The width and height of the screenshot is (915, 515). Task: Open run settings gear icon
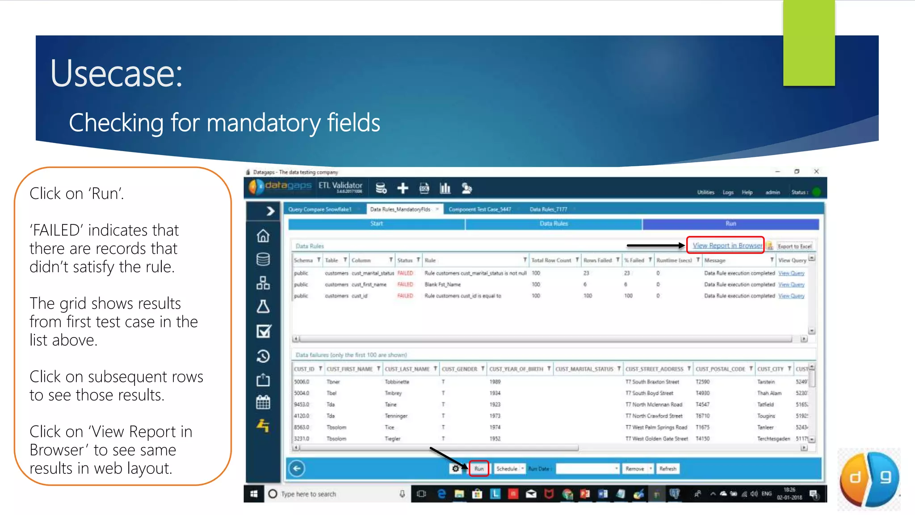(x=455, y=469)
